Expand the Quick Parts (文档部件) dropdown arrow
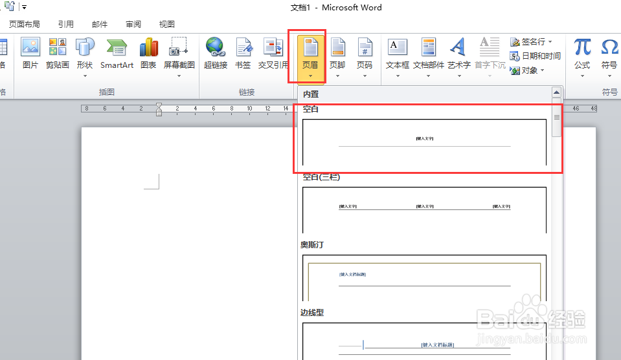This screenshot has width=621, height=360. pos(428,76)
